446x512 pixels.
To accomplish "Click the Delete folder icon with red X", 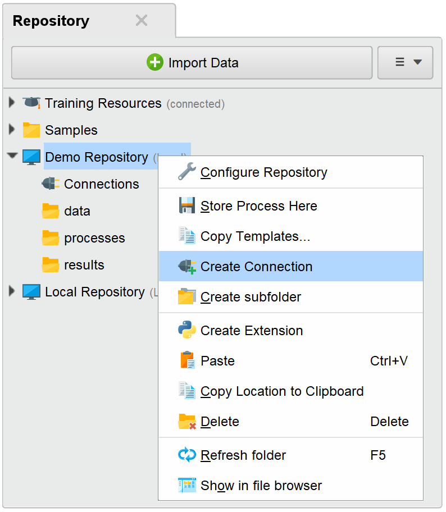I will pyautogui.click(x=186, y=421).
